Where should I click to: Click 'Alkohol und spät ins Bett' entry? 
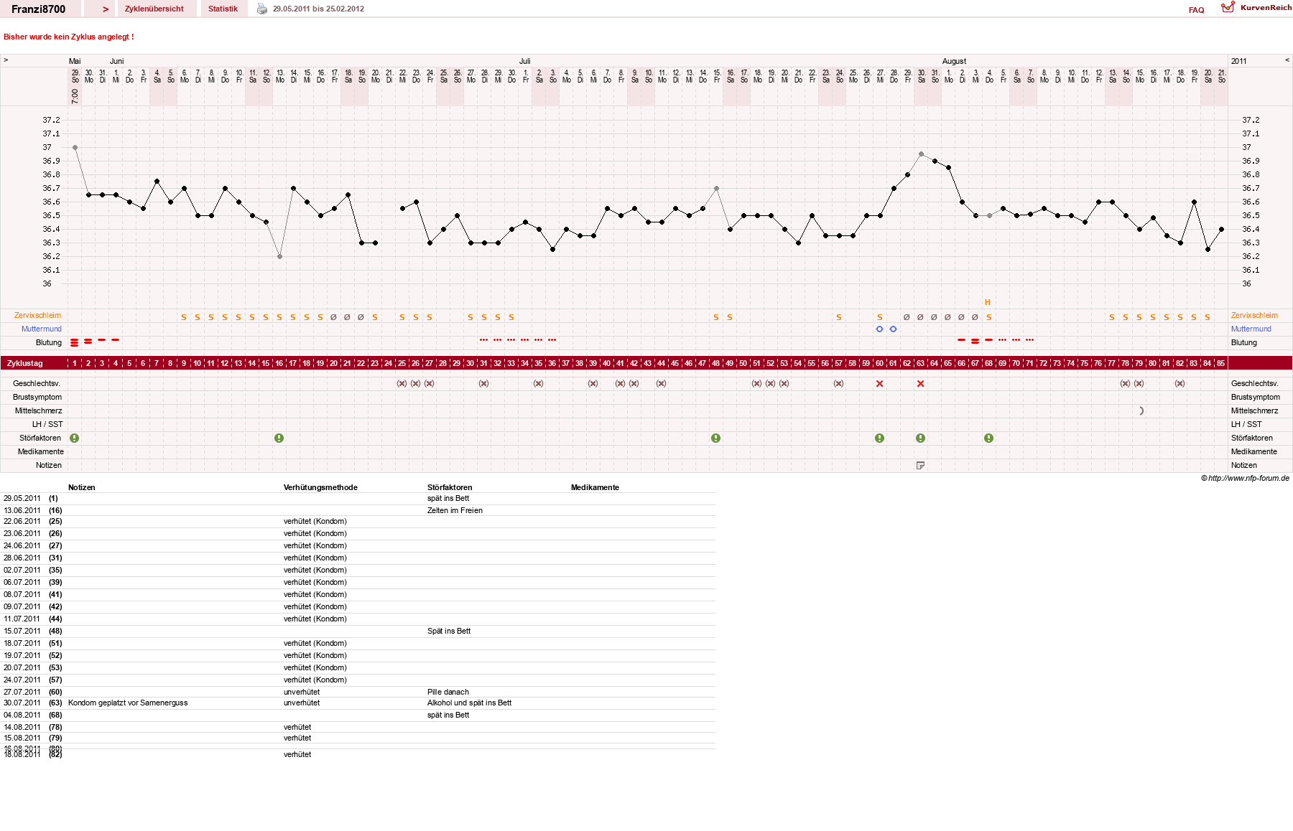(x=469, y=703)
